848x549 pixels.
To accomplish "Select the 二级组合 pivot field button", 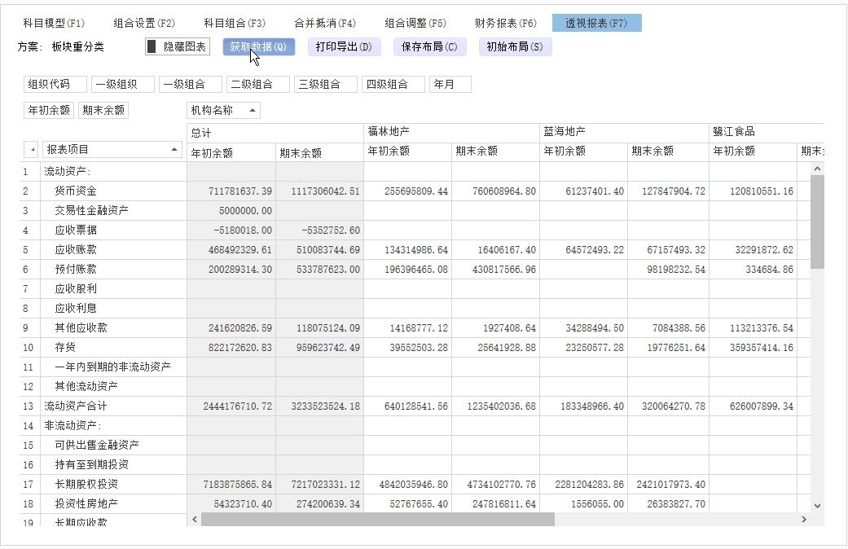I will click(258, 83).
